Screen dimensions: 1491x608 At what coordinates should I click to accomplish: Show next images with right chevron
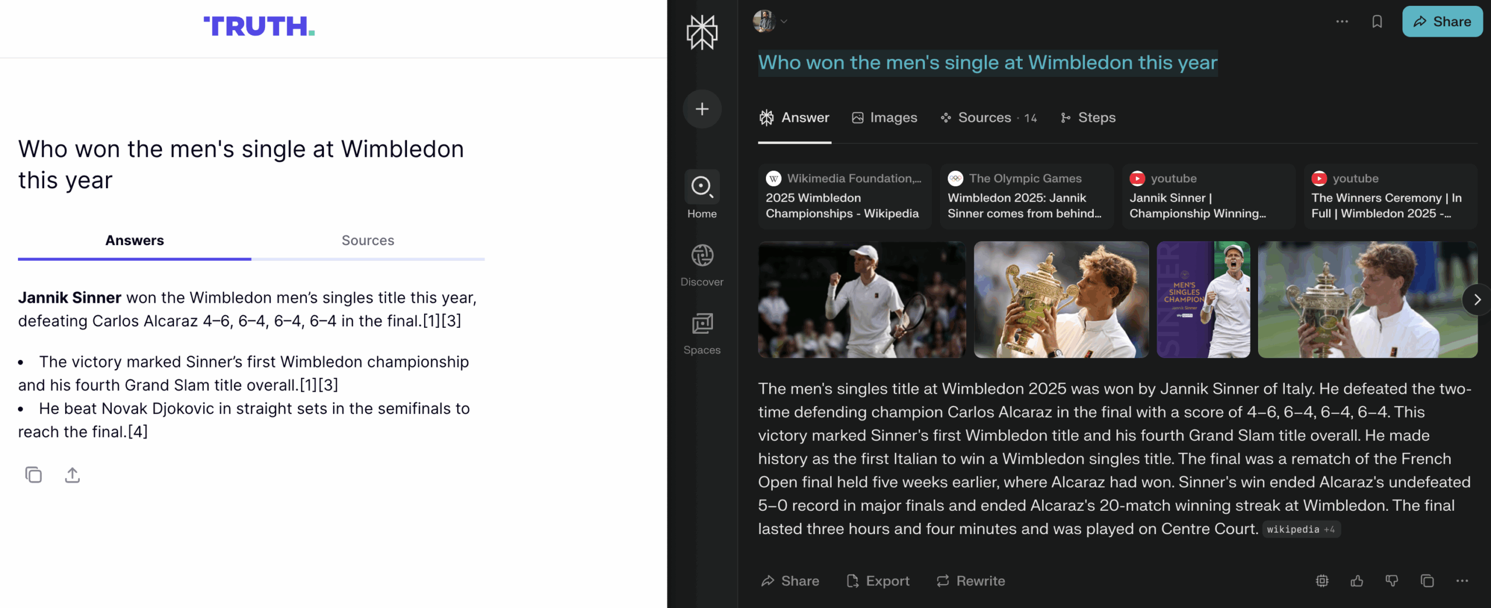pos(1477,299)
